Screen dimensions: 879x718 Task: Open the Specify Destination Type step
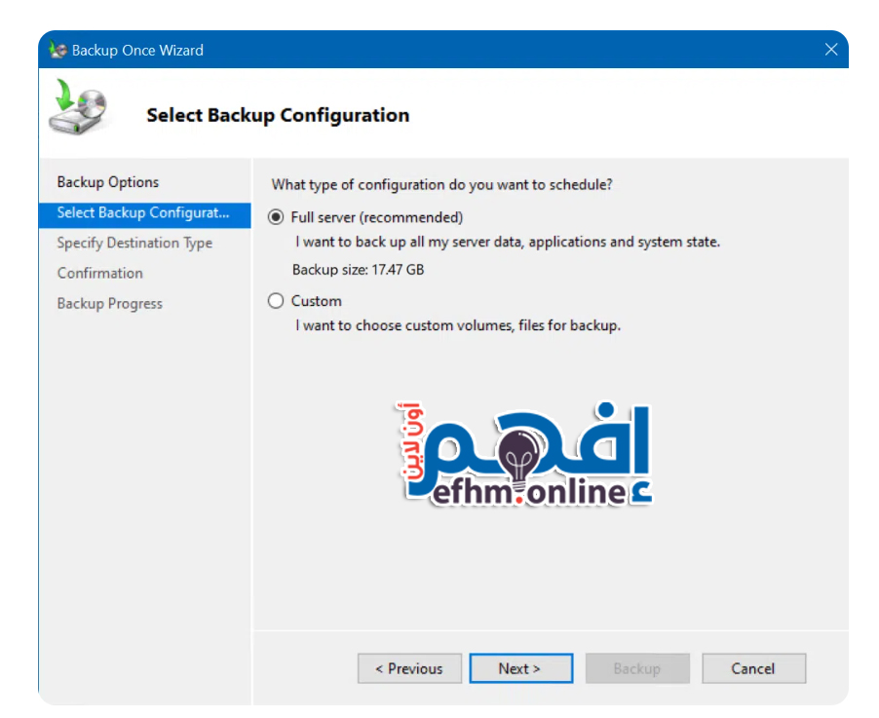point(134,243)
